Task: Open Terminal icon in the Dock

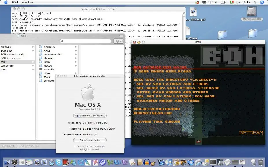Action: [213, 162]
